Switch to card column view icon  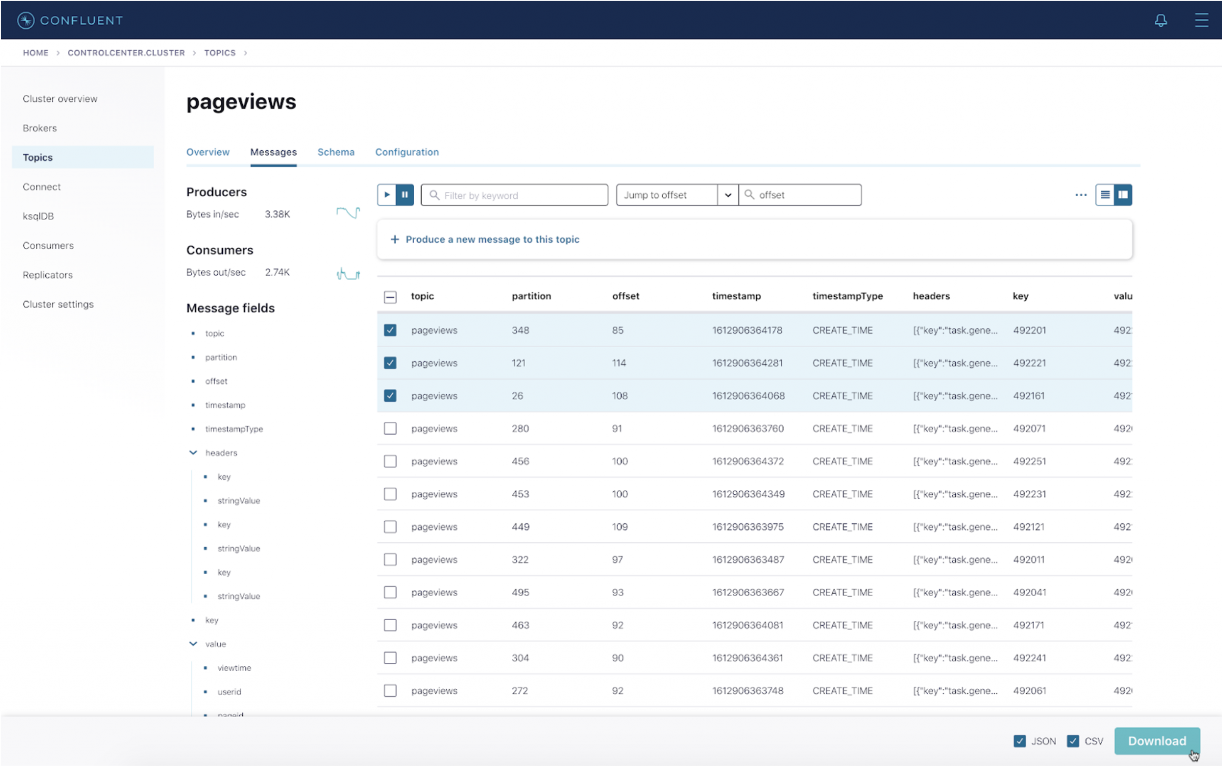point(1123,195)
